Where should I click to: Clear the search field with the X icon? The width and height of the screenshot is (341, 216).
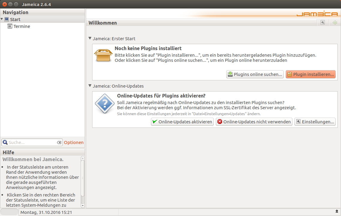click(x=59, y=142)
